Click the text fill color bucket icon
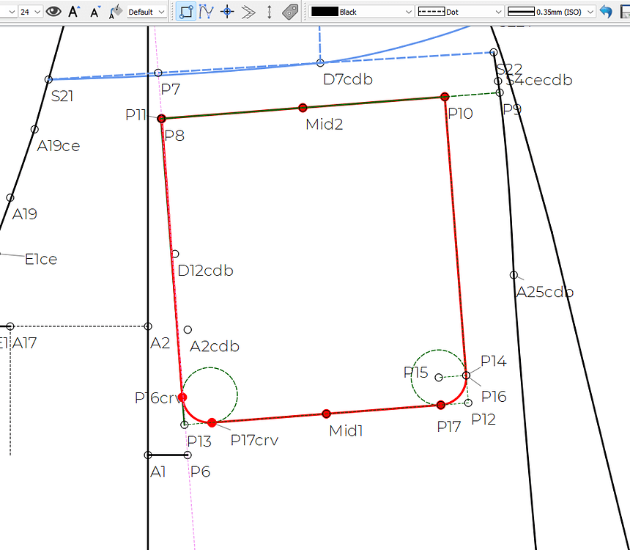630x550 pixels. click(x=116, y=12)
